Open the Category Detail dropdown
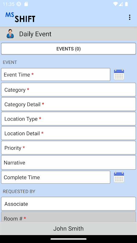 [x=68, y=104]
